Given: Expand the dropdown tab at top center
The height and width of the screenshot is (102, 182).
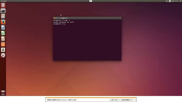Looking at the screenshot, I should [x=91, y=1].
